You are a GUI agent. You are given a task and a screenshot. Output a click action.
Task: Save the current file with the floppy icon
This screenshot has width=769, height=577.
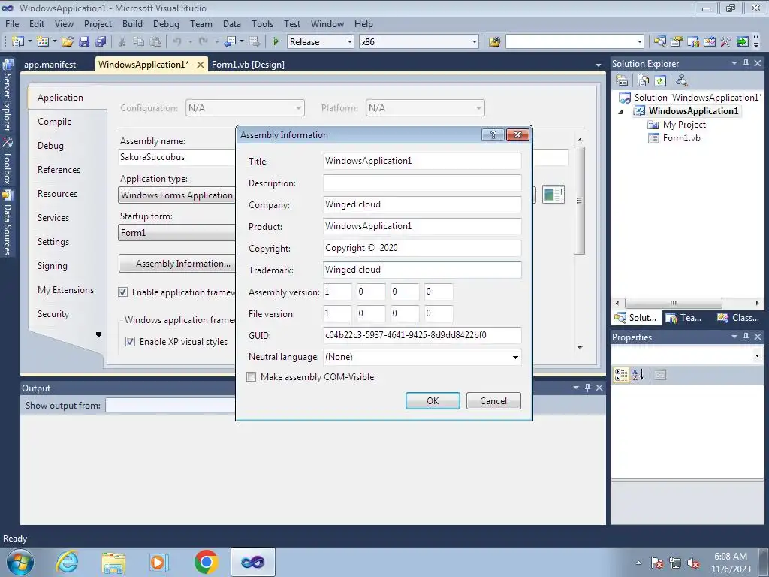pos(84,42)
